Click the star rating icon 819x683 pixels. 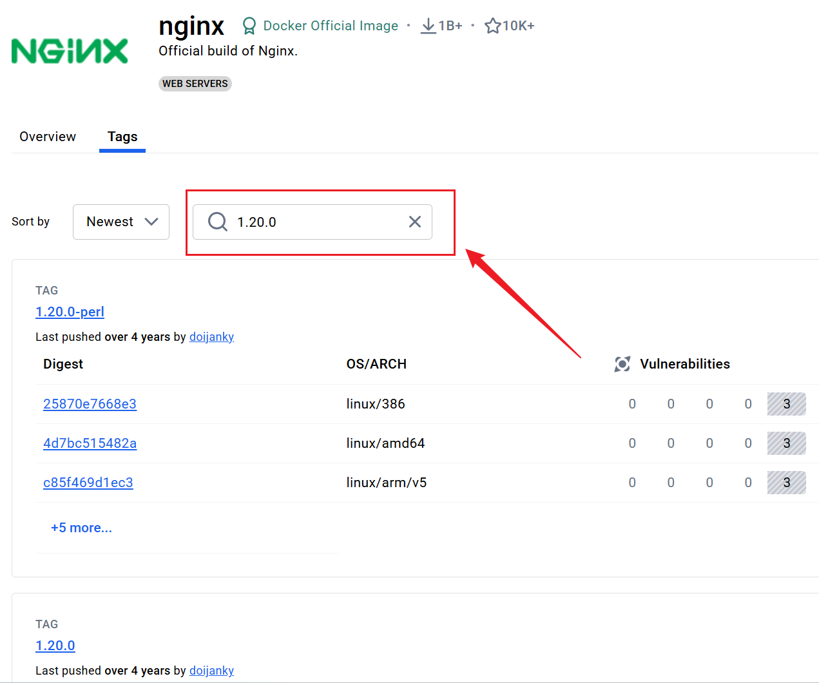tap(492, 26)
